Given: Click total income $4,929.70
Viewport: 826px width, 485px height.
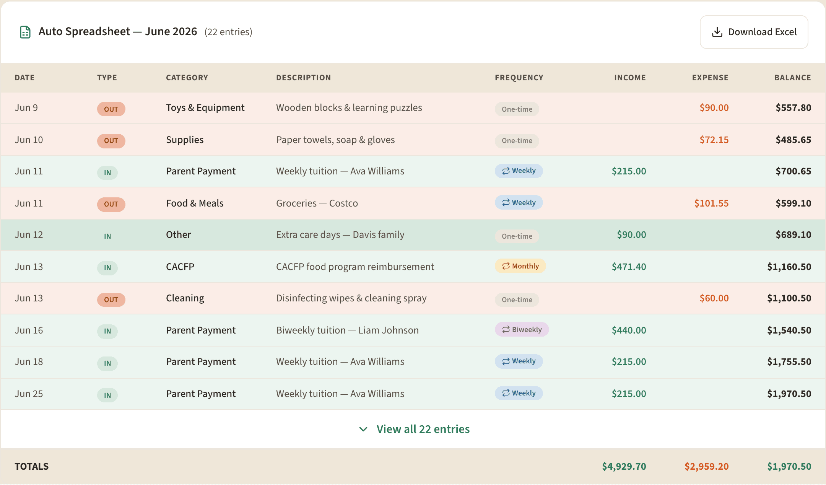Looking at the screenshot, I should (x=624, y=467).
